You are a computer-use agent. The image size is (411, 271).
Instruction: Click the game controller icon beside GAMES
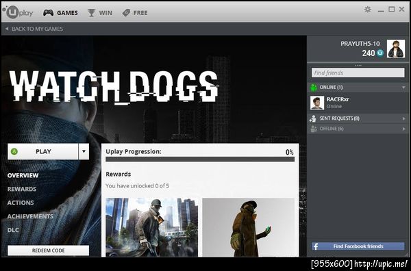tap(48, 12)
